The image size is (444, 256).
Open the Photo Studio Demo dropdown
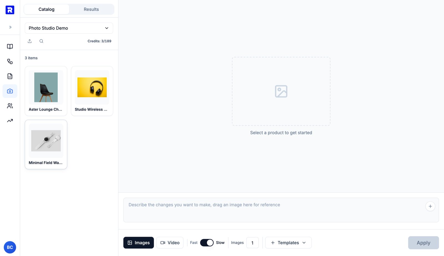pyautogui.click(x=69, y=28)
